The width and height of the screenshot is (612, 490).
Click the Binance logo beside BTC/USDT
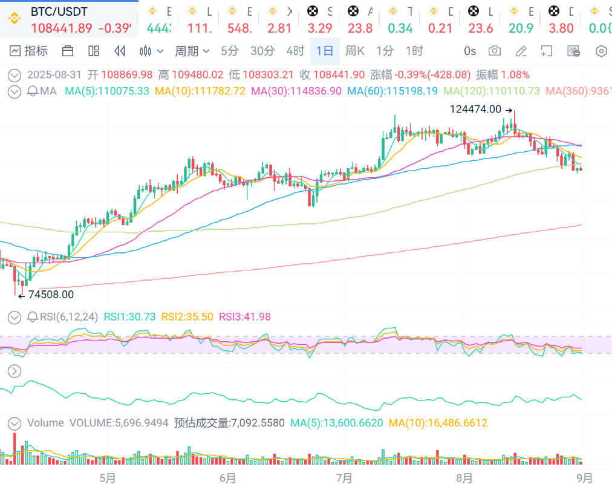click(x=15, y=18)
